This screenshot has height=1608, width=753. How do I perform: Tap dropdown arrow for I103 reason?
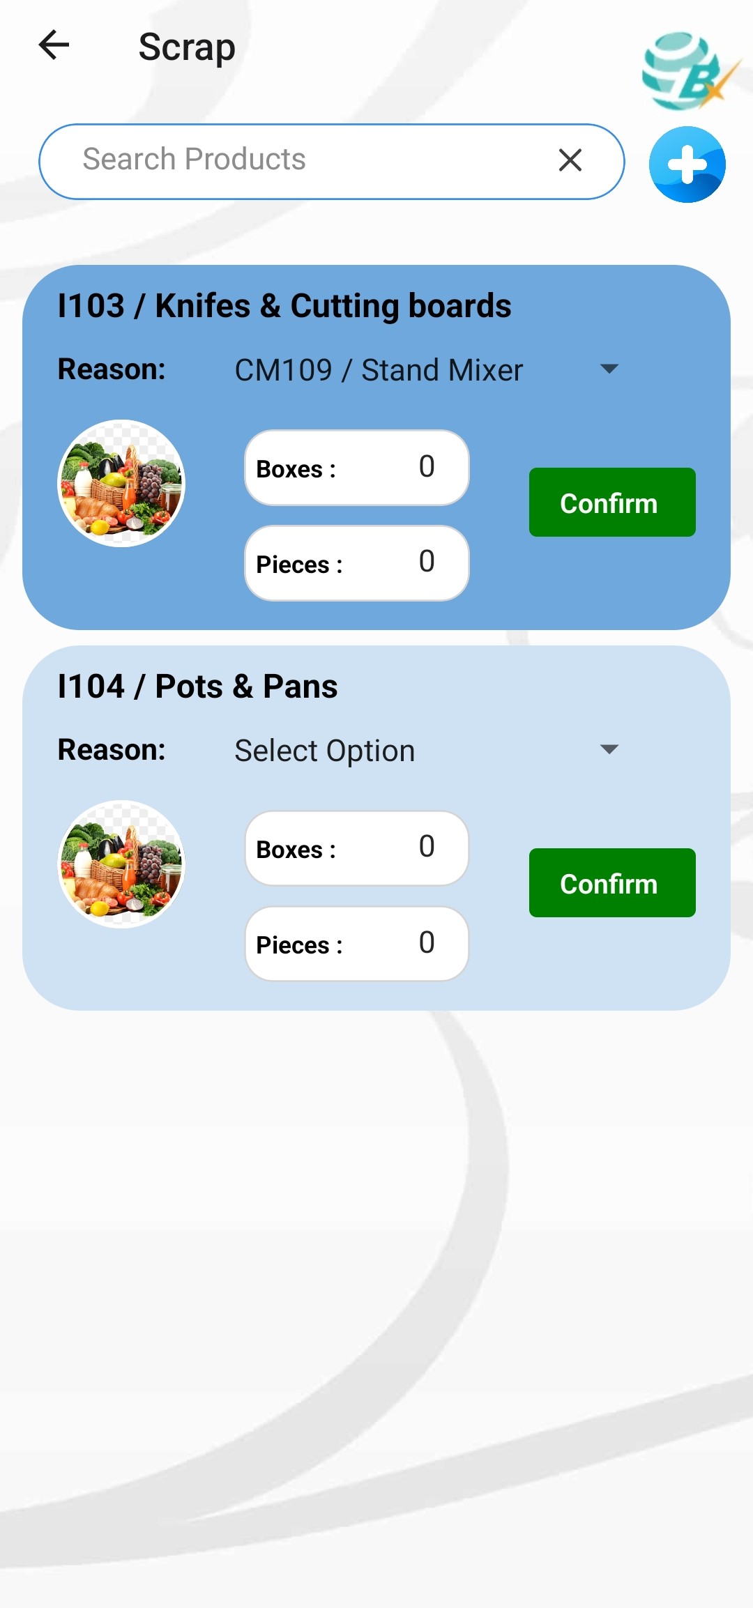click(x=609, y=369)
